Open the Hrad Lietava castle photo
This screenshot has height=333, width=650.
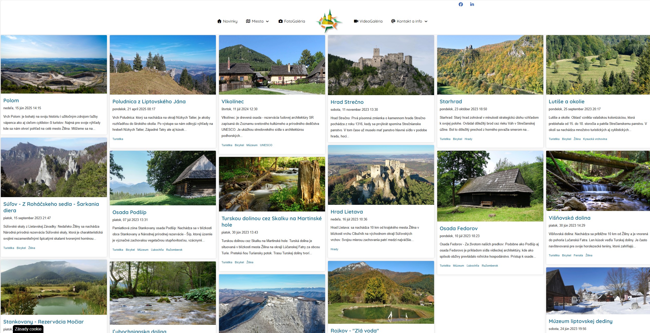(x=381, y=175)
